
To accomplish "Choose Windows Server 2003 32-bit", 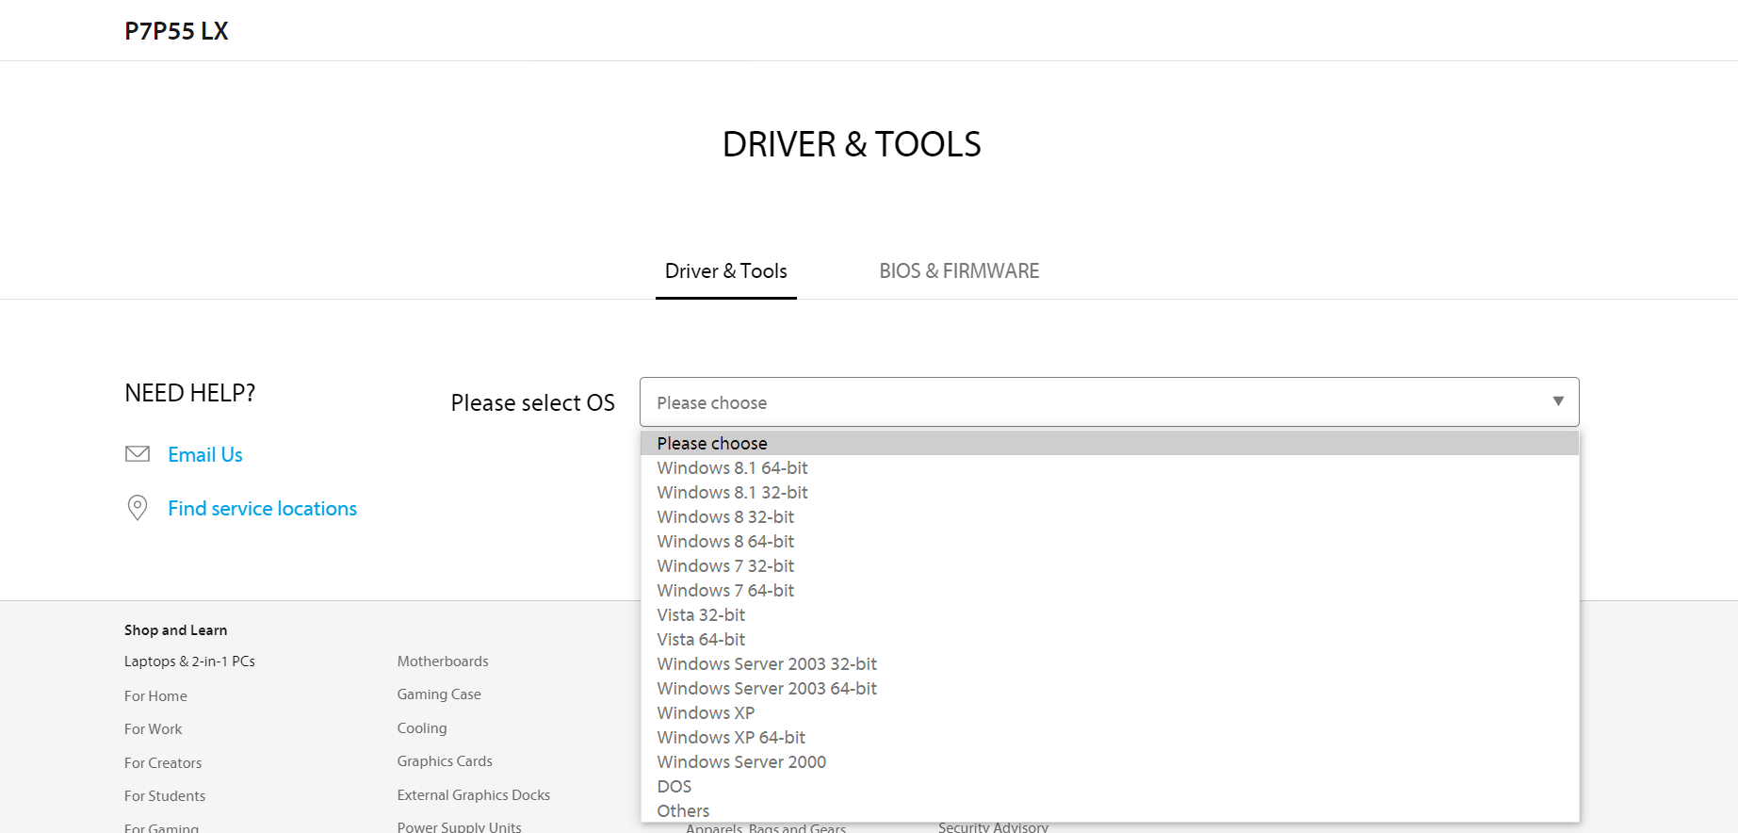I will [1110, 663].
